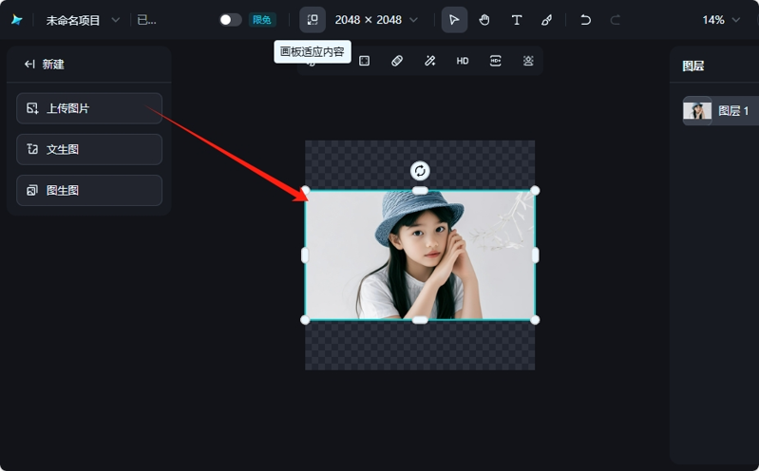The height and width of the screenshot is (471, 759).
Task: Click the rotate handle above the image
Action: coord(420,171)
